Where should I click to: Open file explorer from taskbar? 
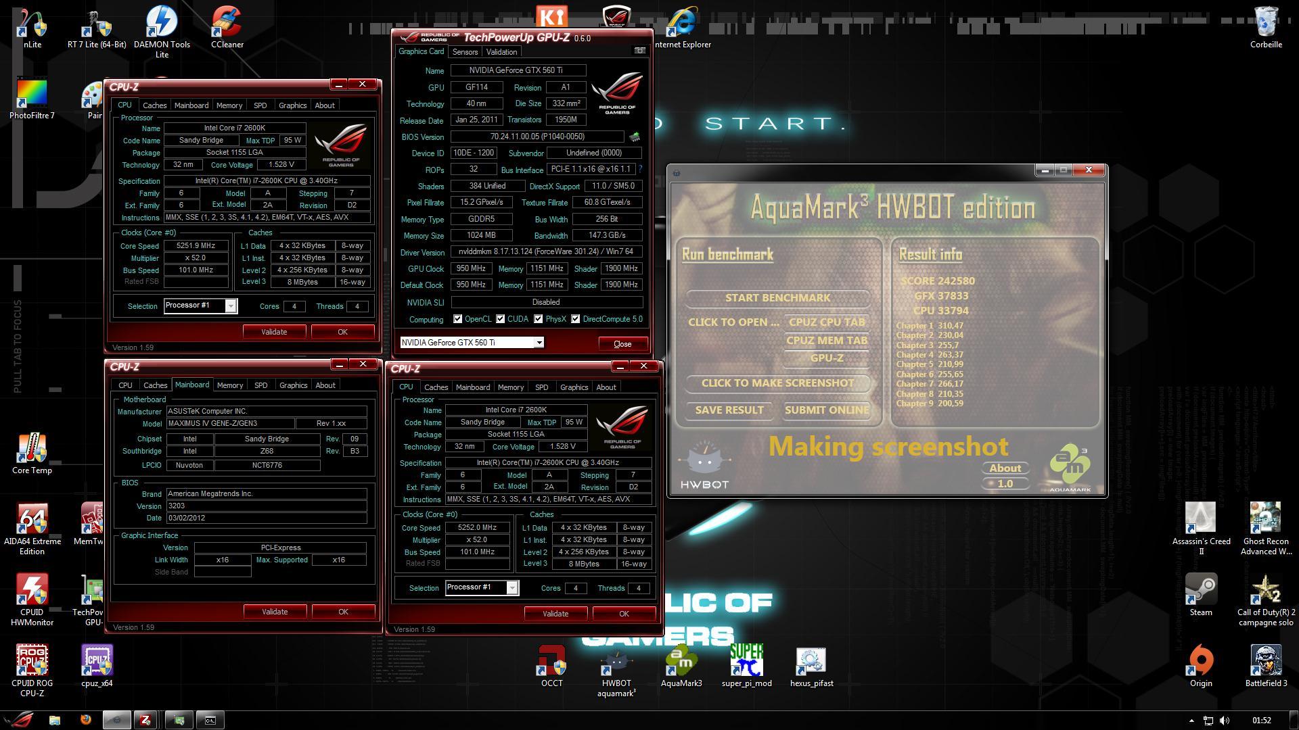click(54, 720)
